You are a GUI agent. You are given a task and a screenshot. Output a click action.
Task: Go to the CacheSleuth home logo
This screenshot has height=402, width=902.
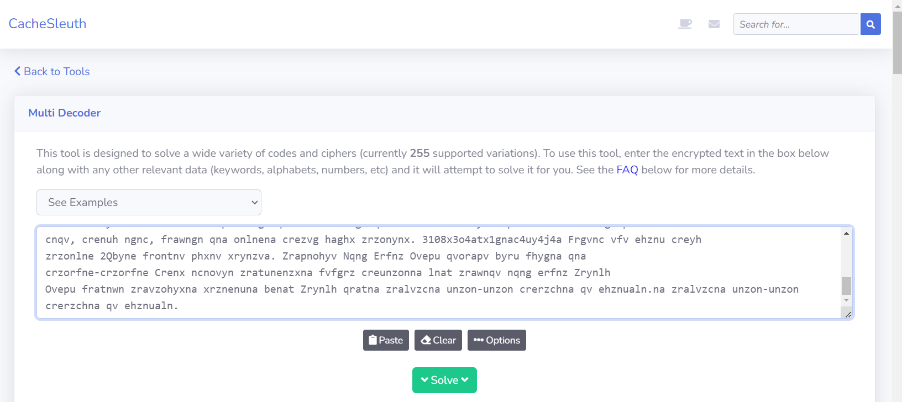pyautogui.click(x=48, y=24)
